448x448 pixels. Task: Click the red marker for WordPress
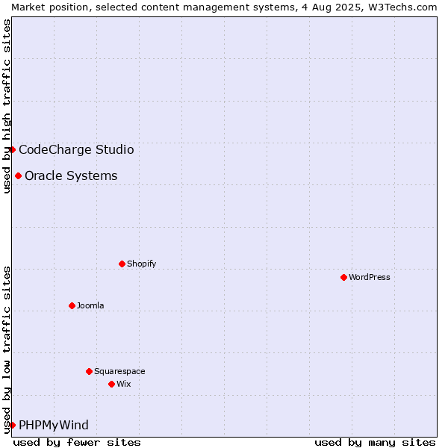tap(343, 277)
